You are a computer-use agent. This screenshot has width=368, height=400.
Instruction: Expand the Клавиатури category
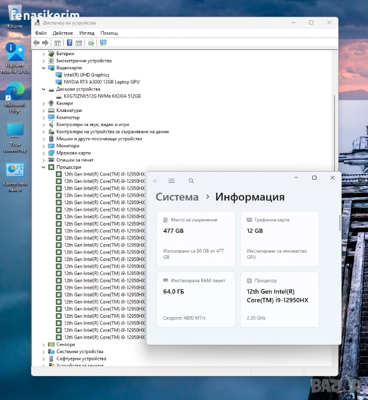44,110
